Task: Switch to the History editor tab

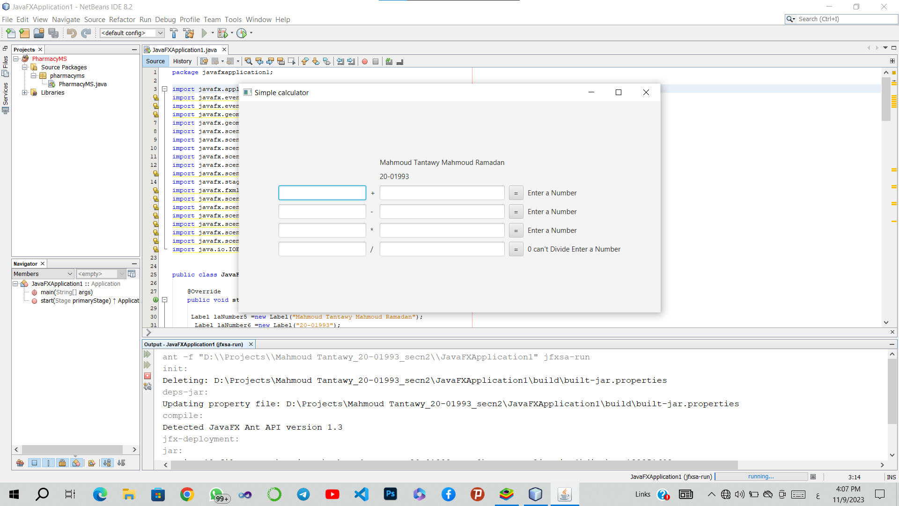Action: pos(182,61)
